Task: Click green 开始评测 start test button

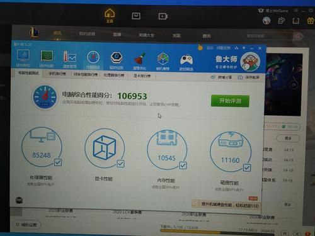Action: point(230,101)
